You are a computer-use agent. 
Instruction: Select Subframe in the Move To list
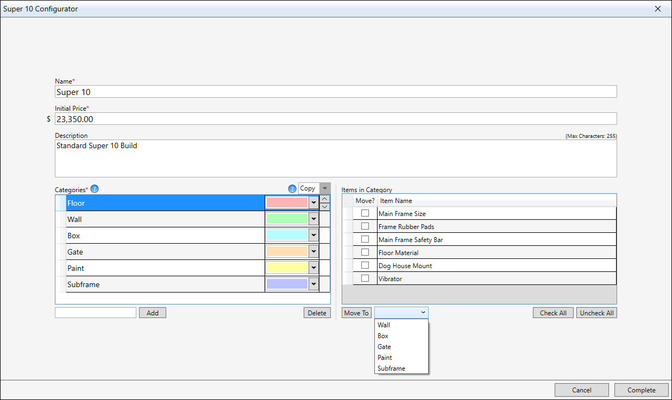point(391,369)
